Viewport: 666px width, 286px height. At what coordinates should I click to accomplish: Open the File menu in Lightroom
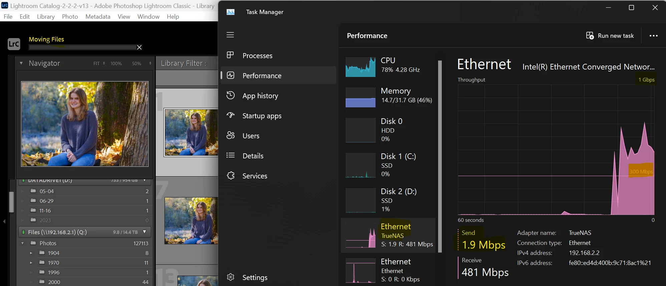pos(8,17)
